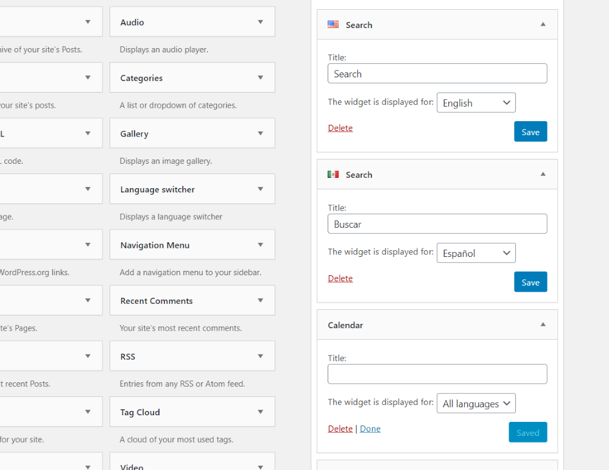Delete the English Search widget
Image resolution: width=609 pixels, height=470 pixels.
click(x=340, y=128)
